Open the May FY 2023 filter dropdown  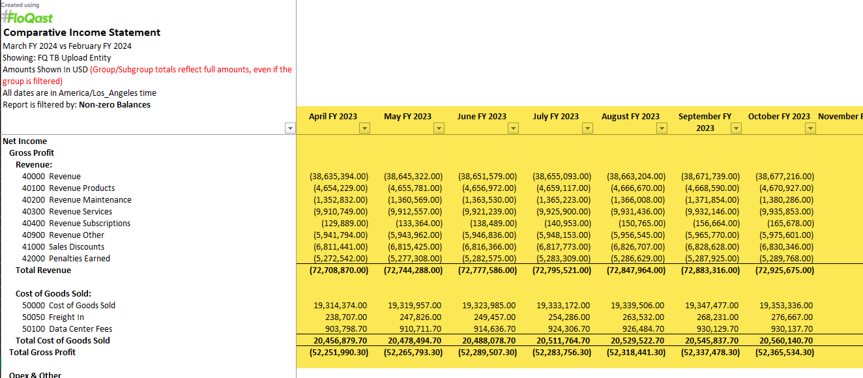pyautogui.click(x=439, y=128)
